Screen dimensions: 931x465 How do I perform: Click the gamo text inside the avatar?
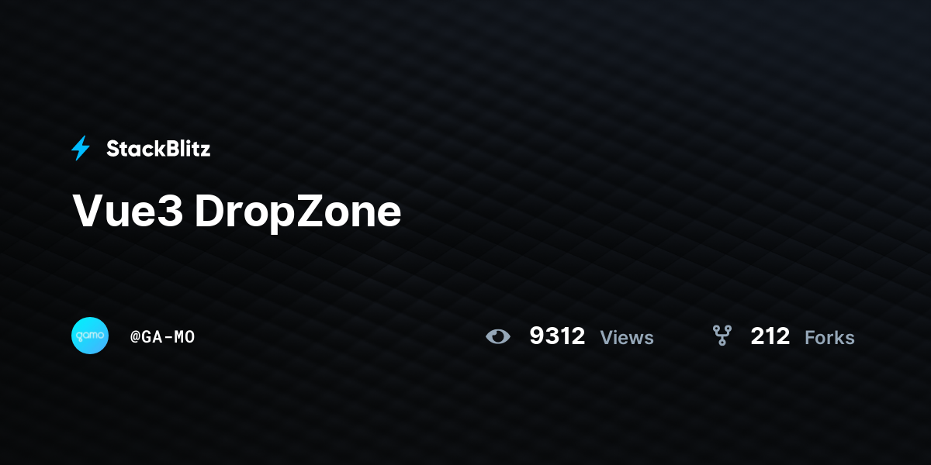[x=90, y=336]
